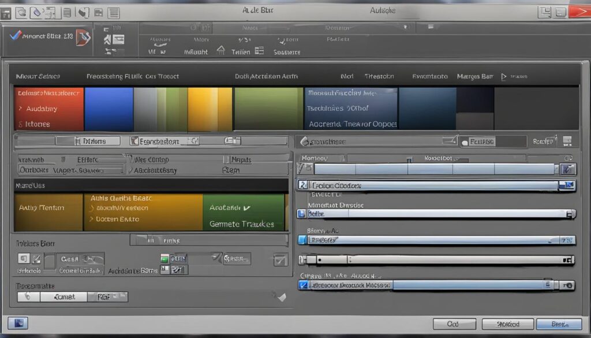Image resolution: width=591 pixels, height=338 pixels.
Task: Toggle the blue square beside the BRNGSCEY bar
Action: tap(302, 240)
